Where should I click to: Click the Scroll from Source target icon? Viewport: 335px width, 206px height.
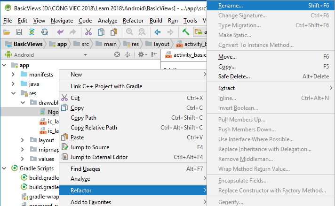click(117, 55)
